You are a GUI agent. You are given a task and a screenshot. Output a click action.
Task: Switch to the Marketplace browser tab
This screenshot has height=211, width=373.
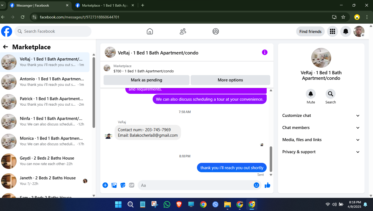point(105,6)
